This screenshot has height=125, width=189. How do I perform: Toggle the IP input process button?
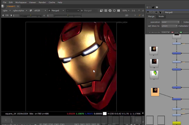point(31,10)
